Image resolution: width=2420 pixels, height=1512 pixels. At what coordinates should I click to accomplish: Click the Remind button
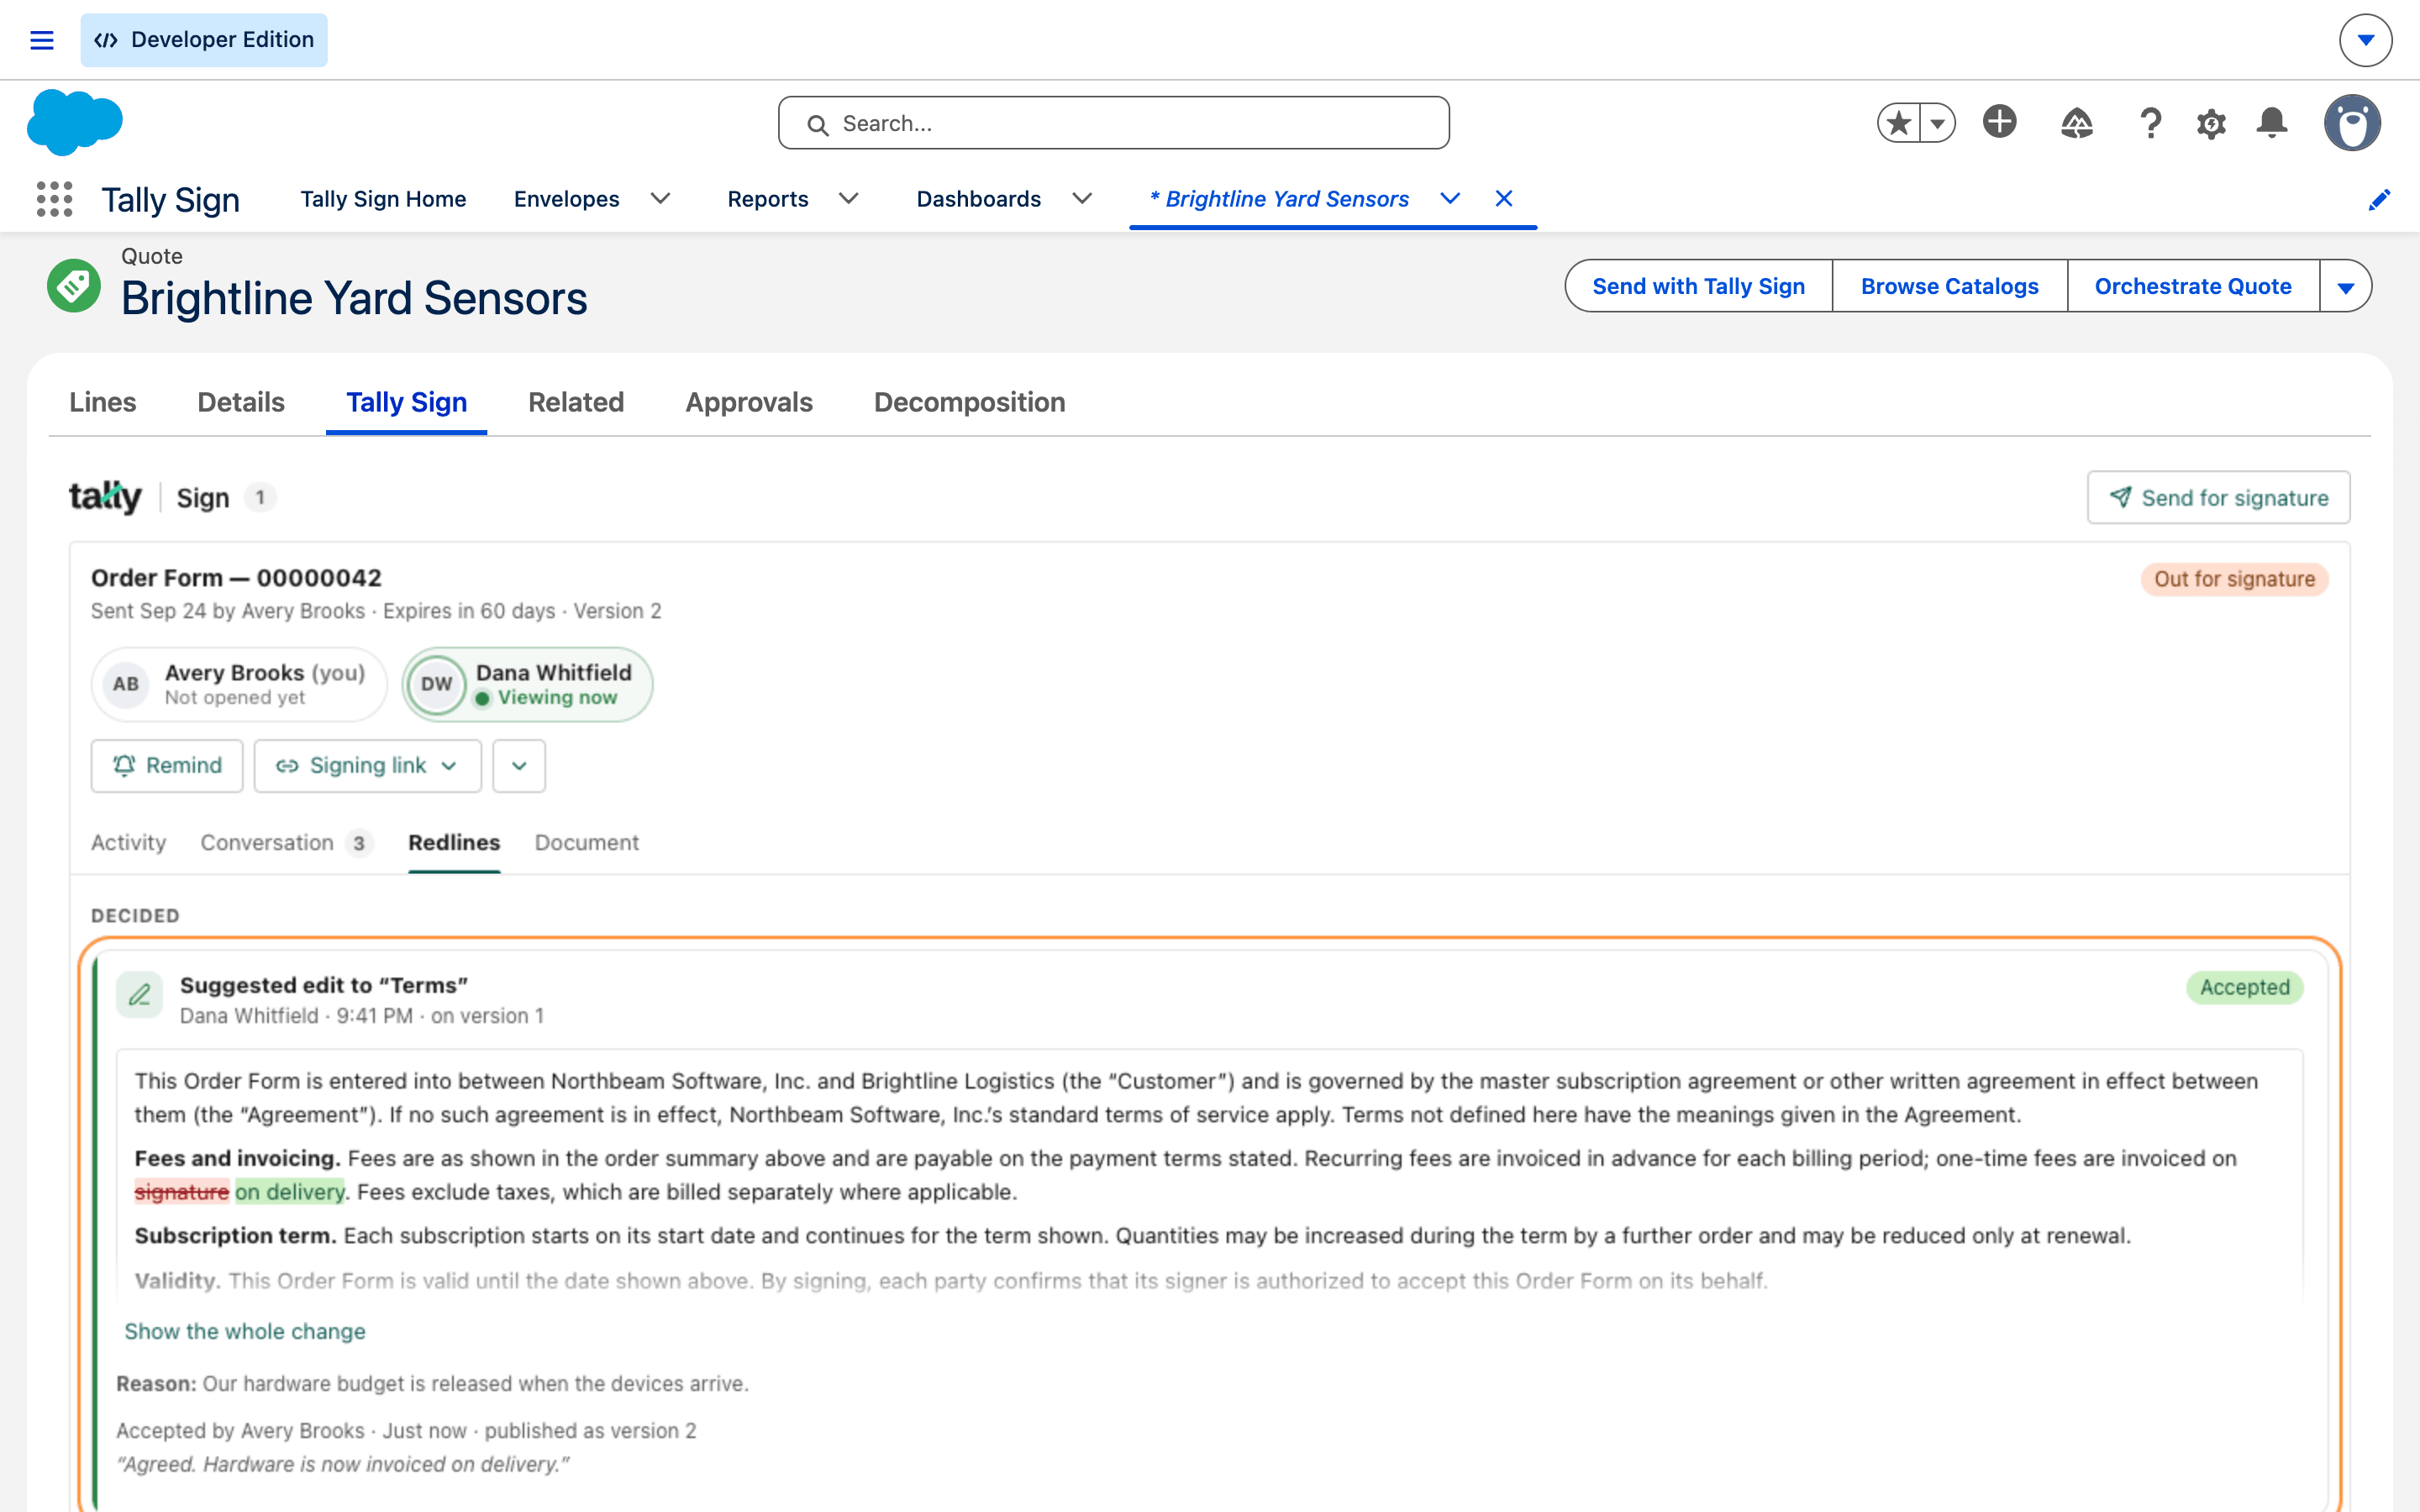tap(167, 766)
